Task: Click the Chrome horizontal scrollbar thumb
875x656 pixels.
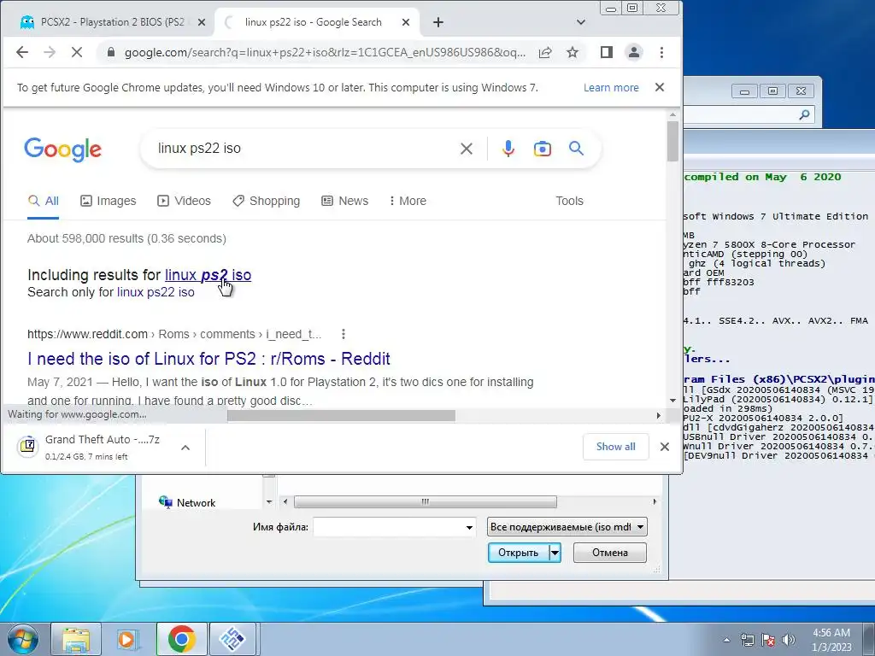Action: (x=341, y=416)
